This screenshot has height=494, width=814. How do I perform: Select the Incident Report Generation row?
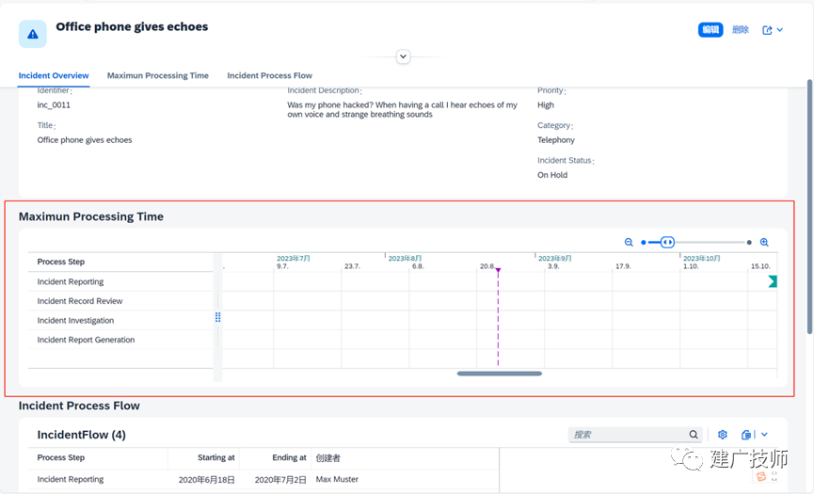tap(120, 340)
